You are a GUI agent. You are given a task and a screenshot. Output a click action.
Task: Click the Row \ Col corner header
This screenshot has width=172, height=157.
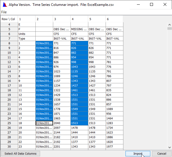(x=9, y=19)
